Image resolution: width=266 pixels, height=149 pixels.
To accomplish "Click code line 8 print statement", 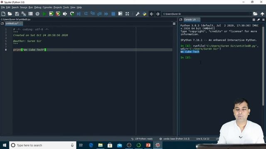I will click(x=30, y=50).
